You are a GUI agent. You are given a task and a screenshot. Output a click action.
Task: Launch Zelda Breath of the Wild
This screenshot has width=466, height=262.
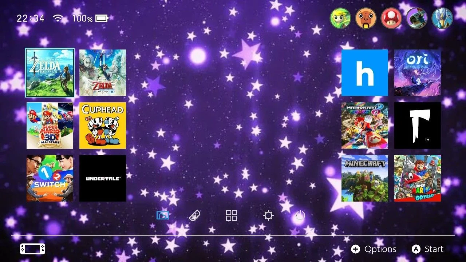coord(50,73)
